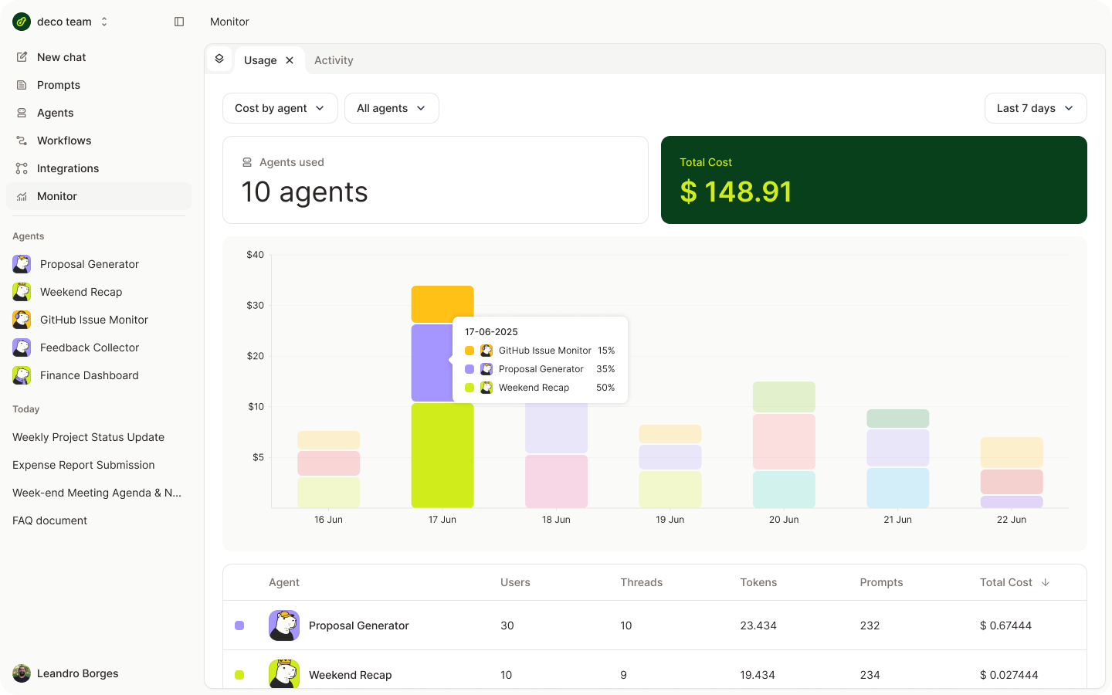Click the Tokens column header
The width and height of the screenshot is (1112, 695).
758,582
